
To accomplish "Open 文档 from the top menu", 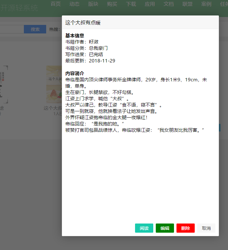I will (169, 4).
